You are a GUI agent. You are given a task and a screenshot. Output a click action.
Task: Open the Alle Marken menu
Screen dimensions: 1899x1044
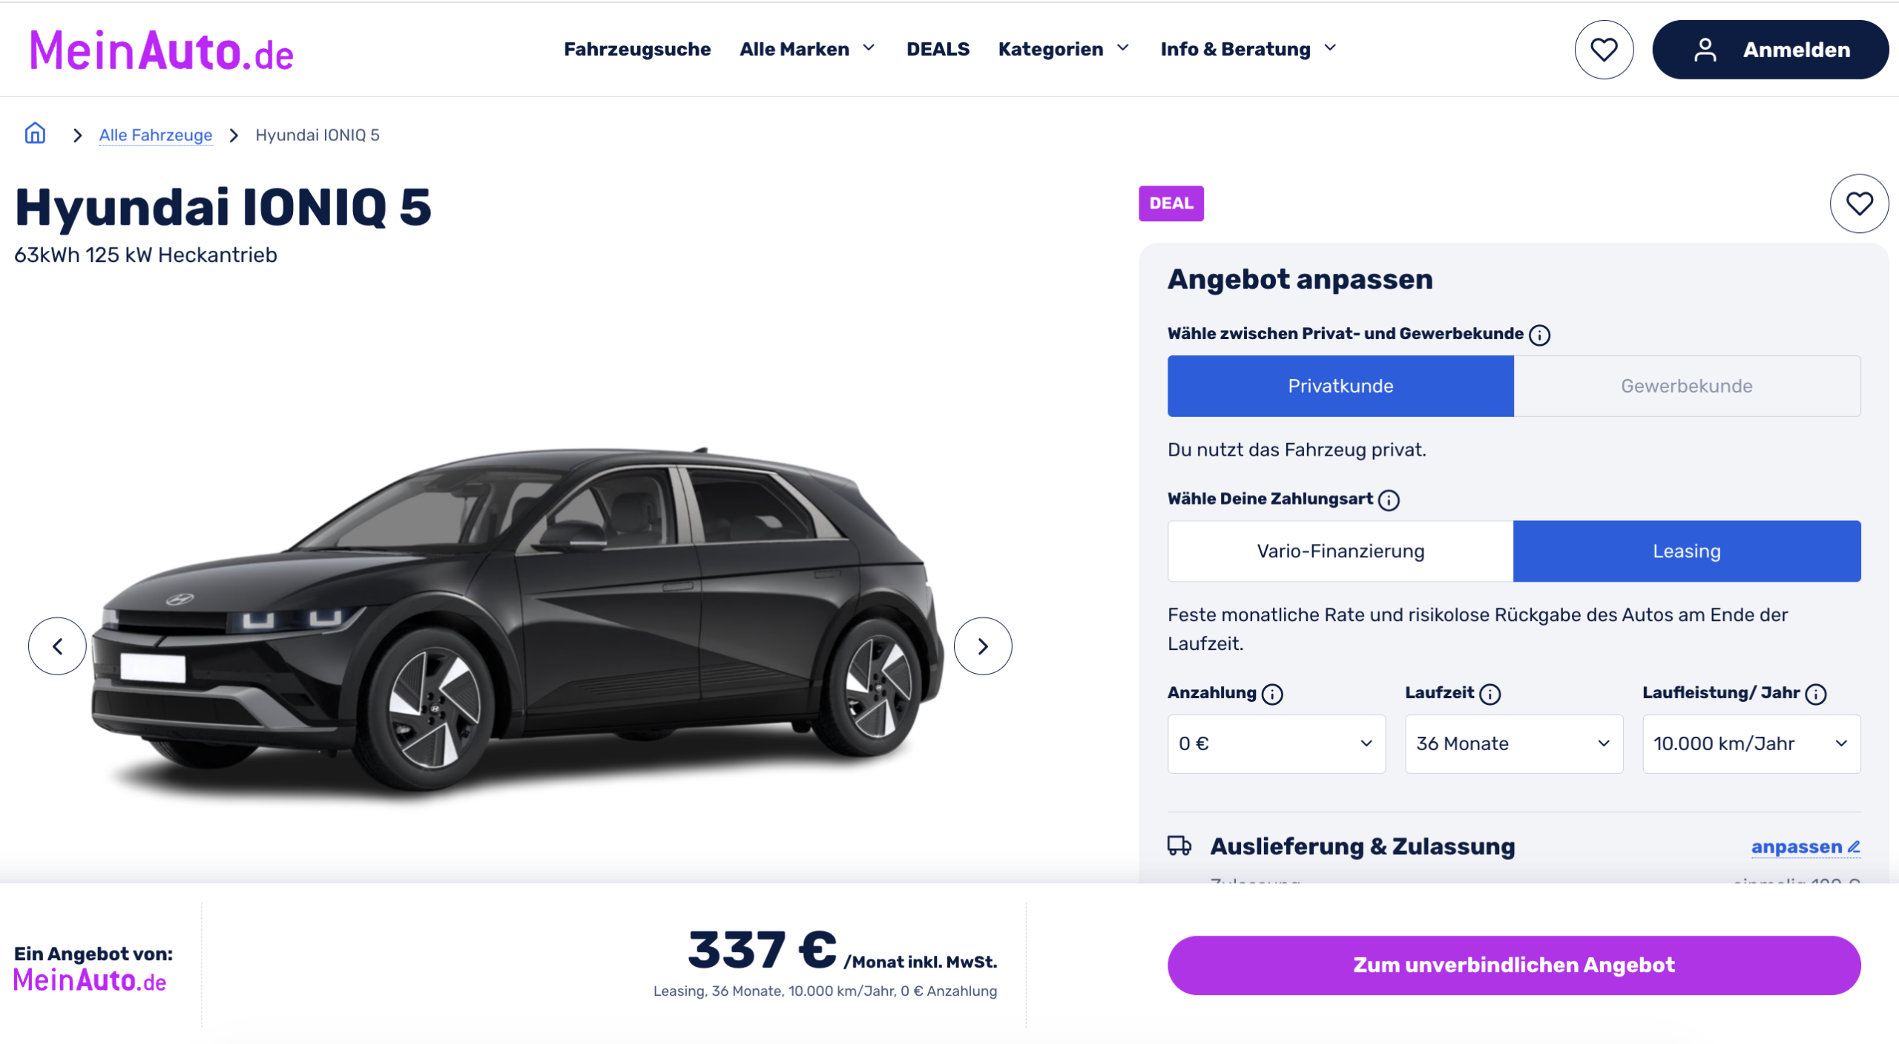pos(807,49)
